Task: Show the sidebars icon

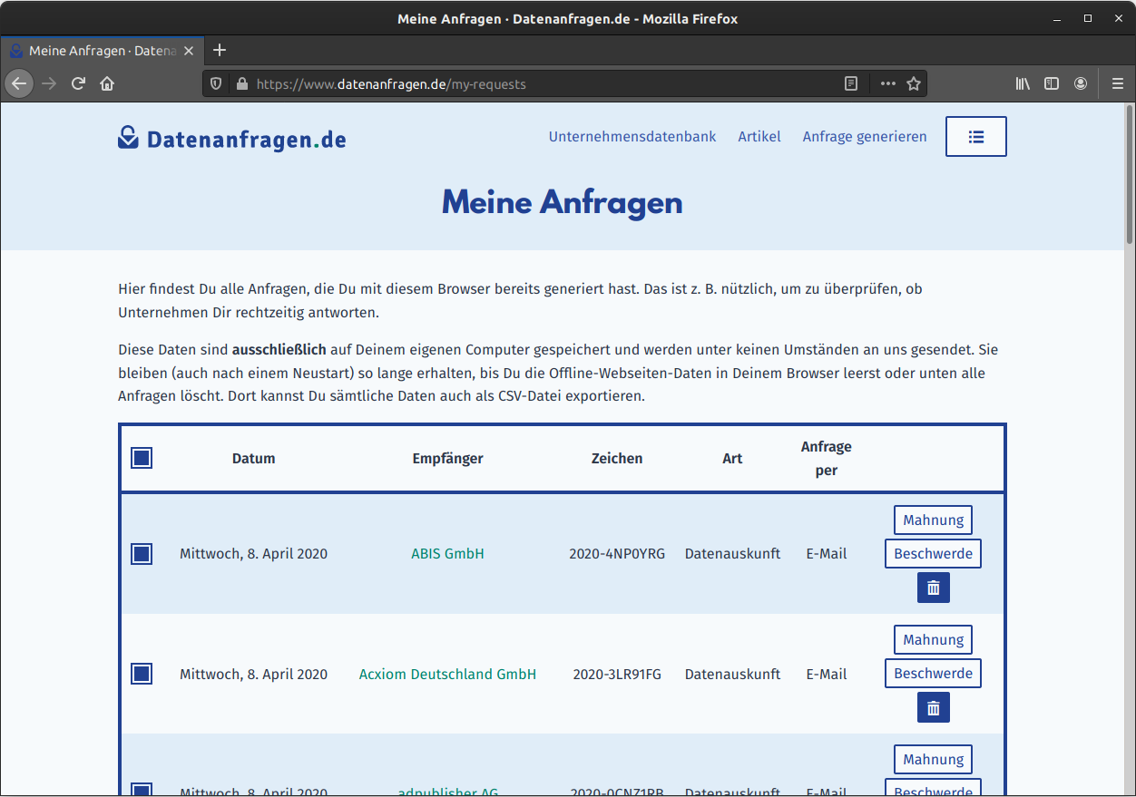Action: tap(1052, 83)
